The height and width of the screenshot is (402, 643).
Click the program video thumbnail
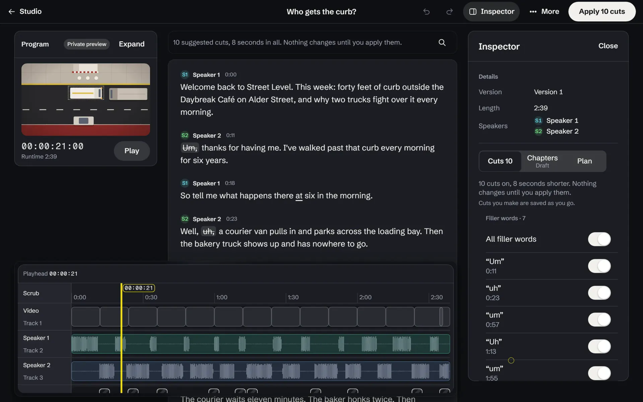(x=86, y=99)
